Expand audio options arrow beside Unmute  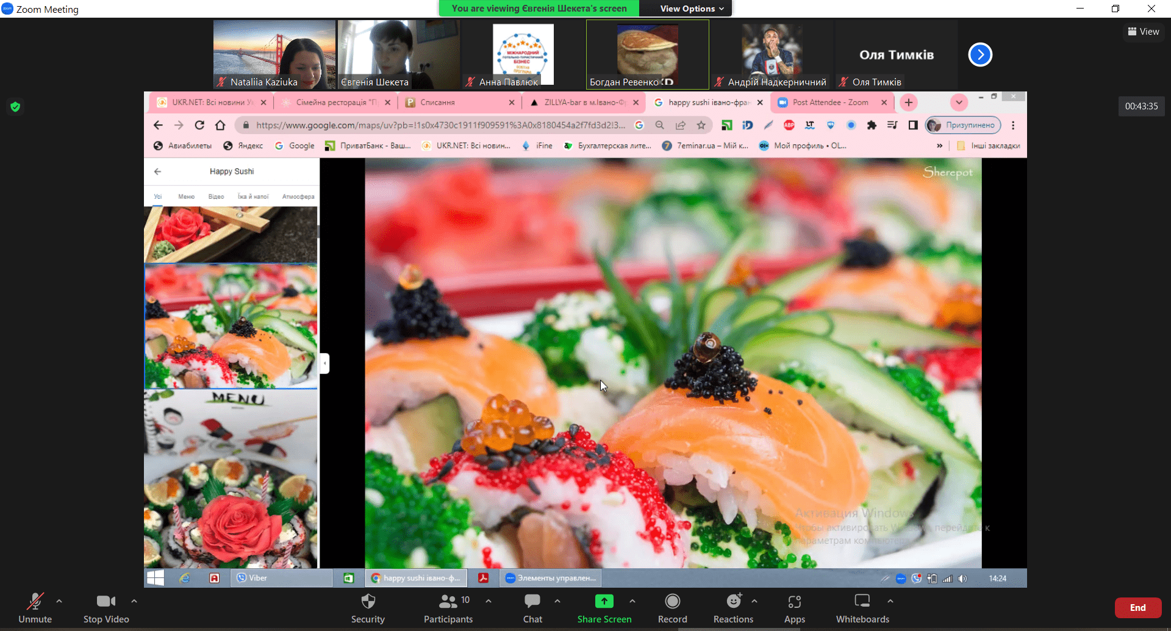point(59,601)
